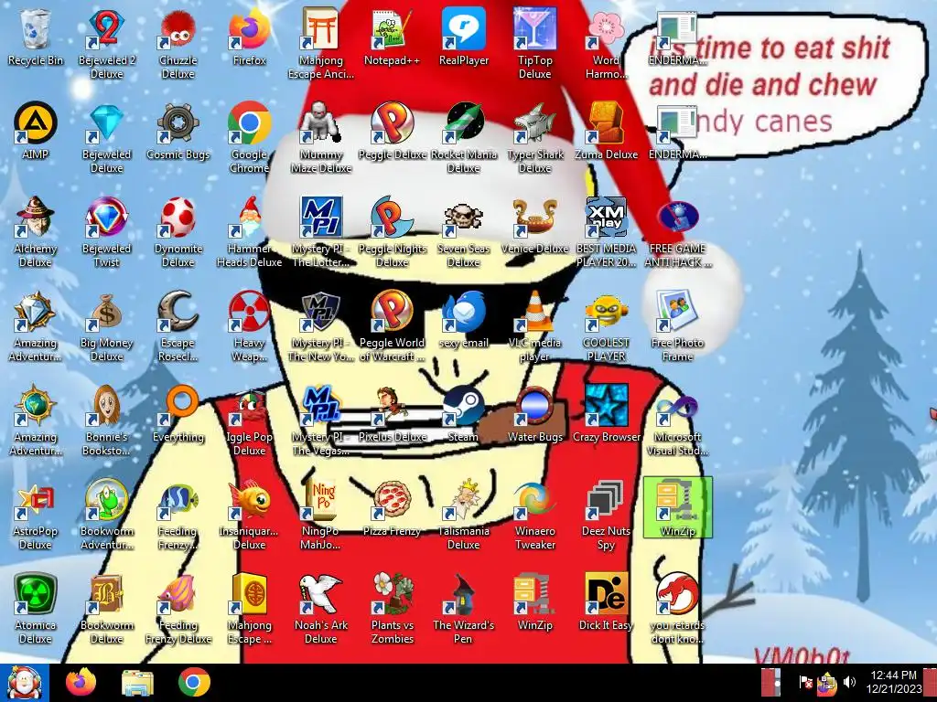
Task: Open the Peggle Deluxe shortcut
Action: pyautogui.click(x=392, y=132)
